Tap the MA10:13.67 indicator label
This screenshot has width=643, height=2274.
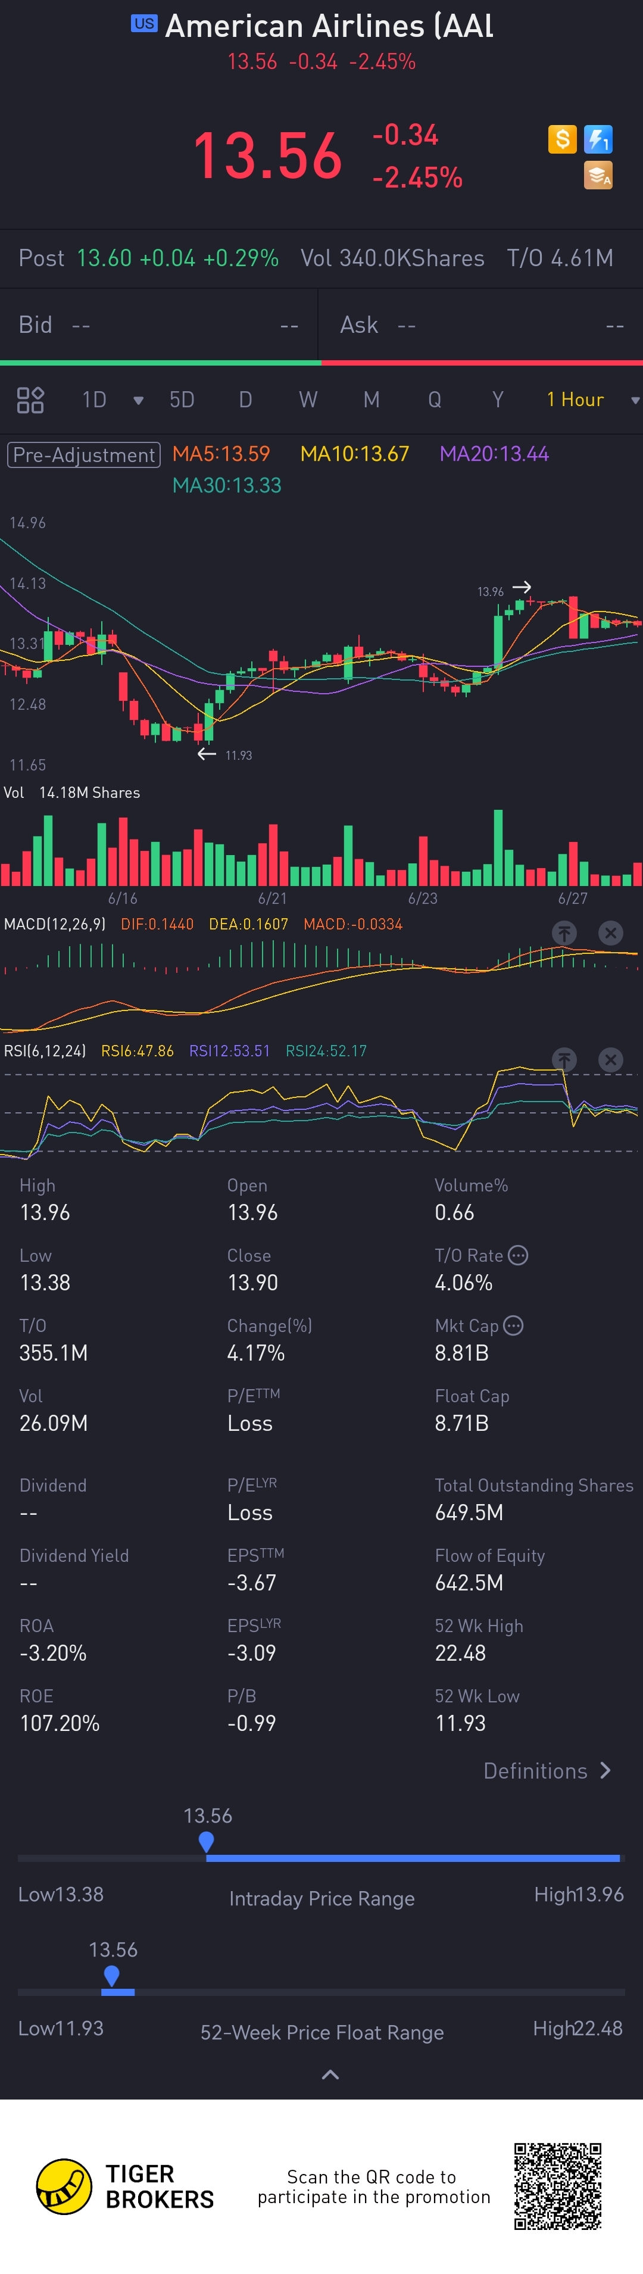point(354,454)
